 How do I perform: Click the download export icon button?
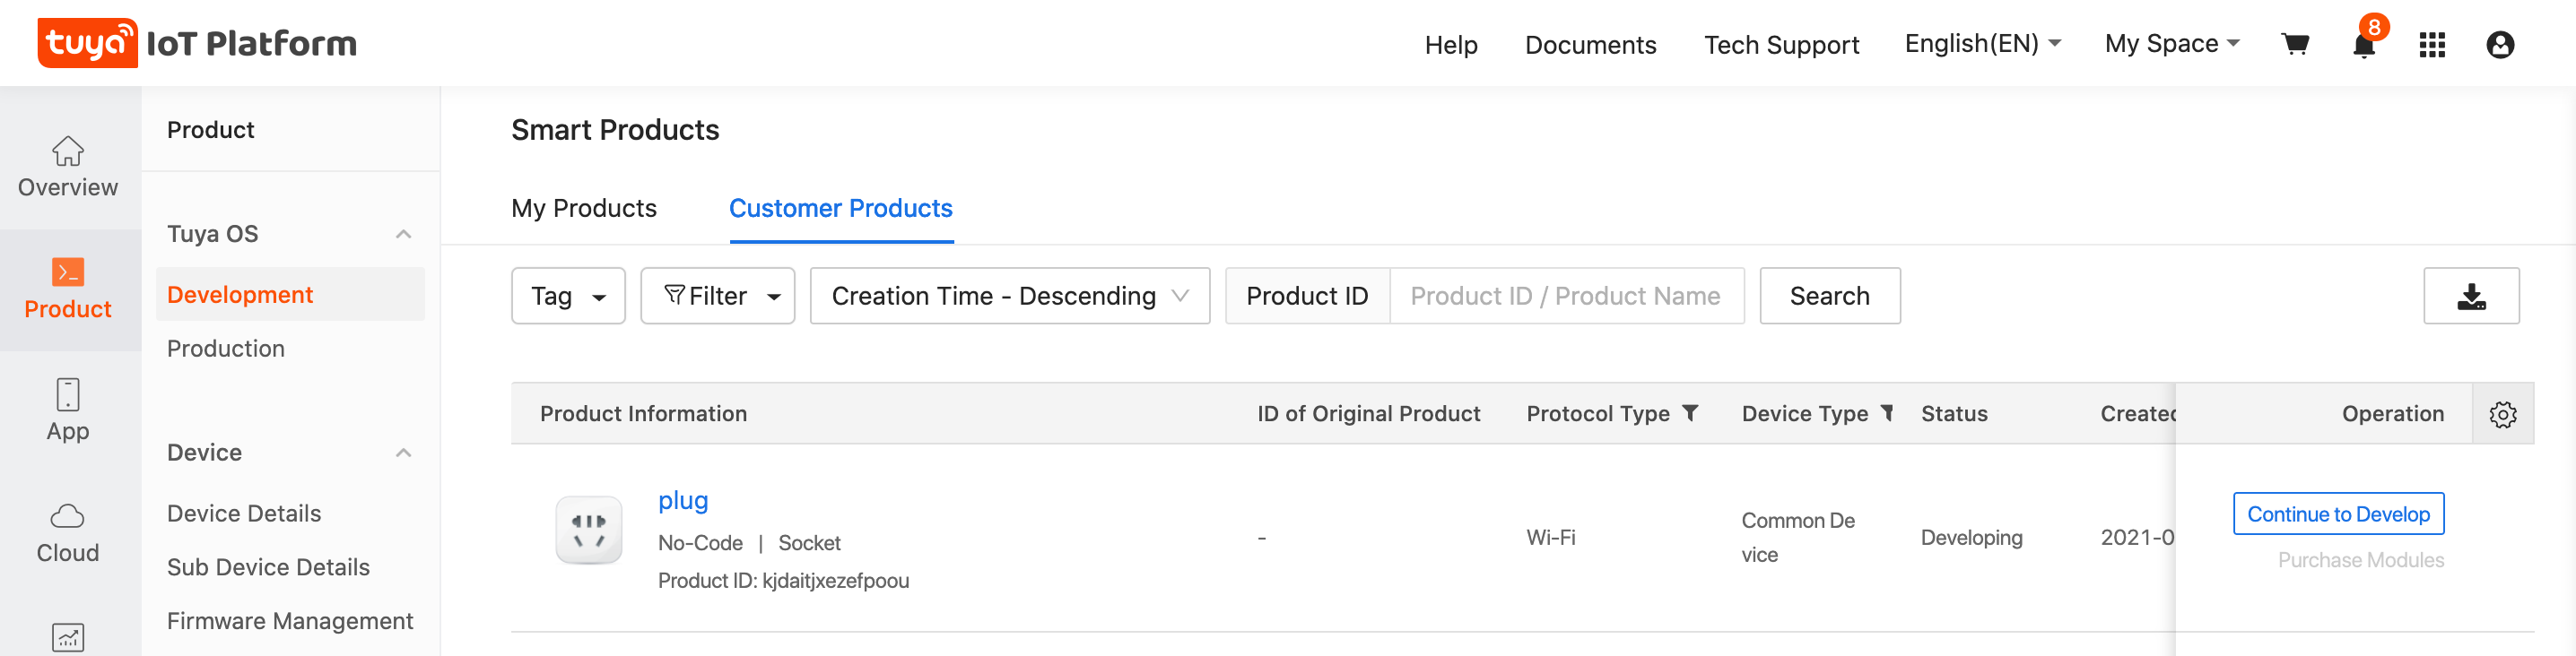(2471, 296)
